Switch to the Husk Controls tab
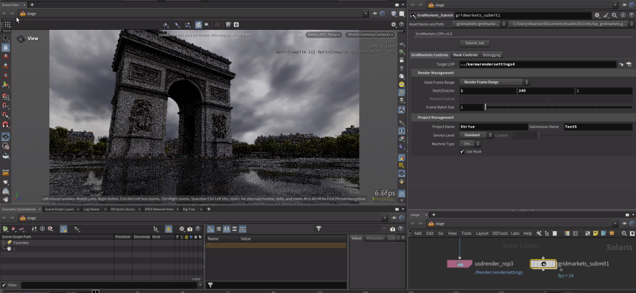 pyautogui.click(x=465, y=55)
